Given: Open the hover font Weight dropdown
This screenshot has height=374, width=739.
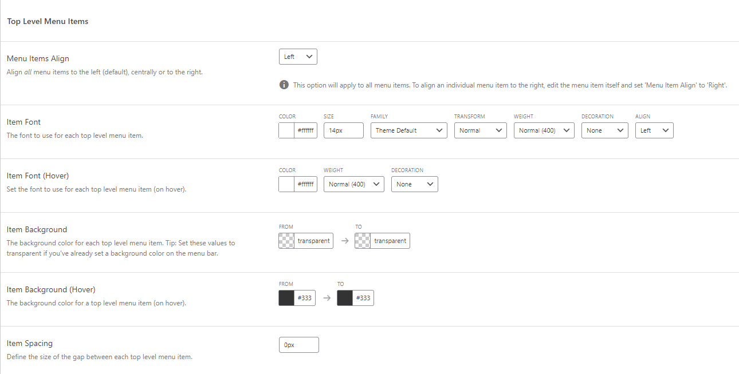Looking at the screenshot, I should click(353, 184).
